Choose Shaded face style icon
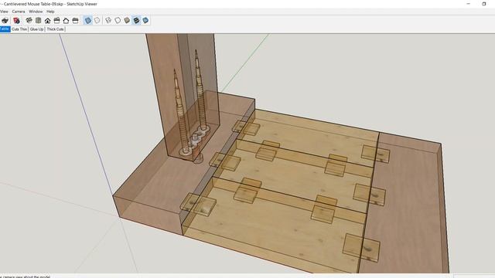This screenshot has width=495, height=278. [127, 21]
